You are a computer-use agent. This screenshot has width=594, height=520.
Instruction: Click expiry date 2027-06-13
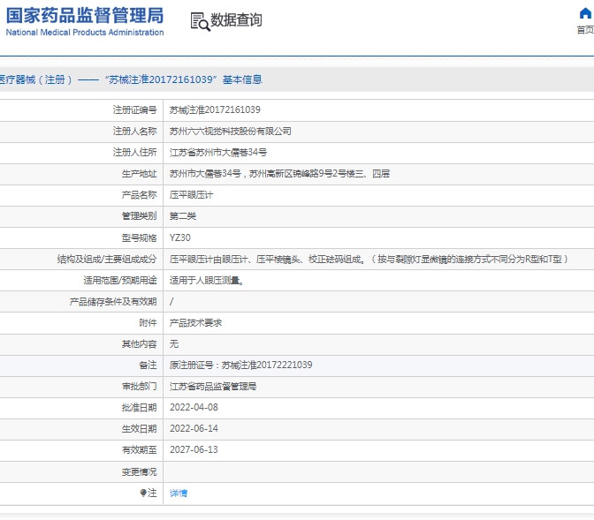point(194,450)
